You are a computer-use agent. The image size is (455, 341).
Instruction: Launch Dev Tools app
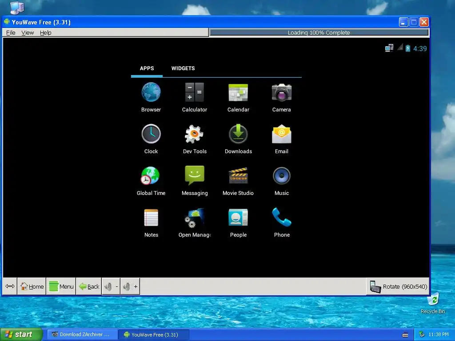(x=195, y=139)
